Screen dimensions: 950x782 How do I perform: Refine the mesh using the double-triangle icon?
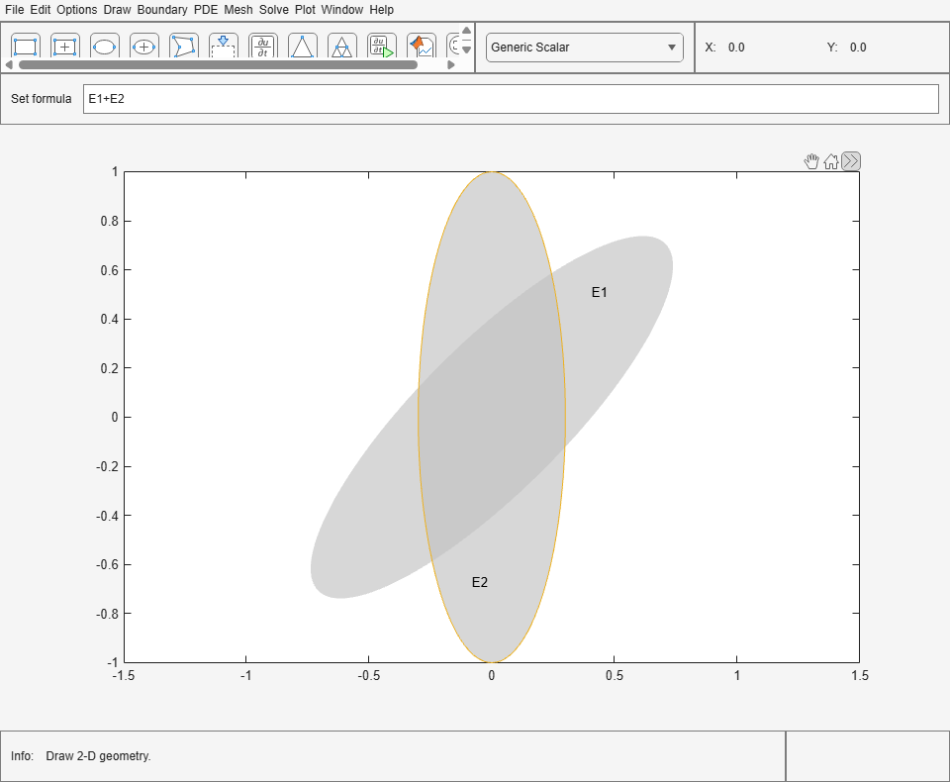pyautogui.click(x=342, y=46)
